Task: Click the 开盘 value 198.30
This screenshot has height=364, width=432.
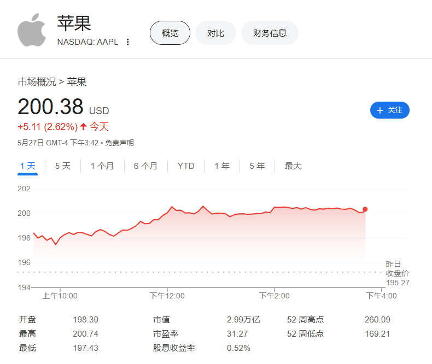Action: tap(86, 320)
